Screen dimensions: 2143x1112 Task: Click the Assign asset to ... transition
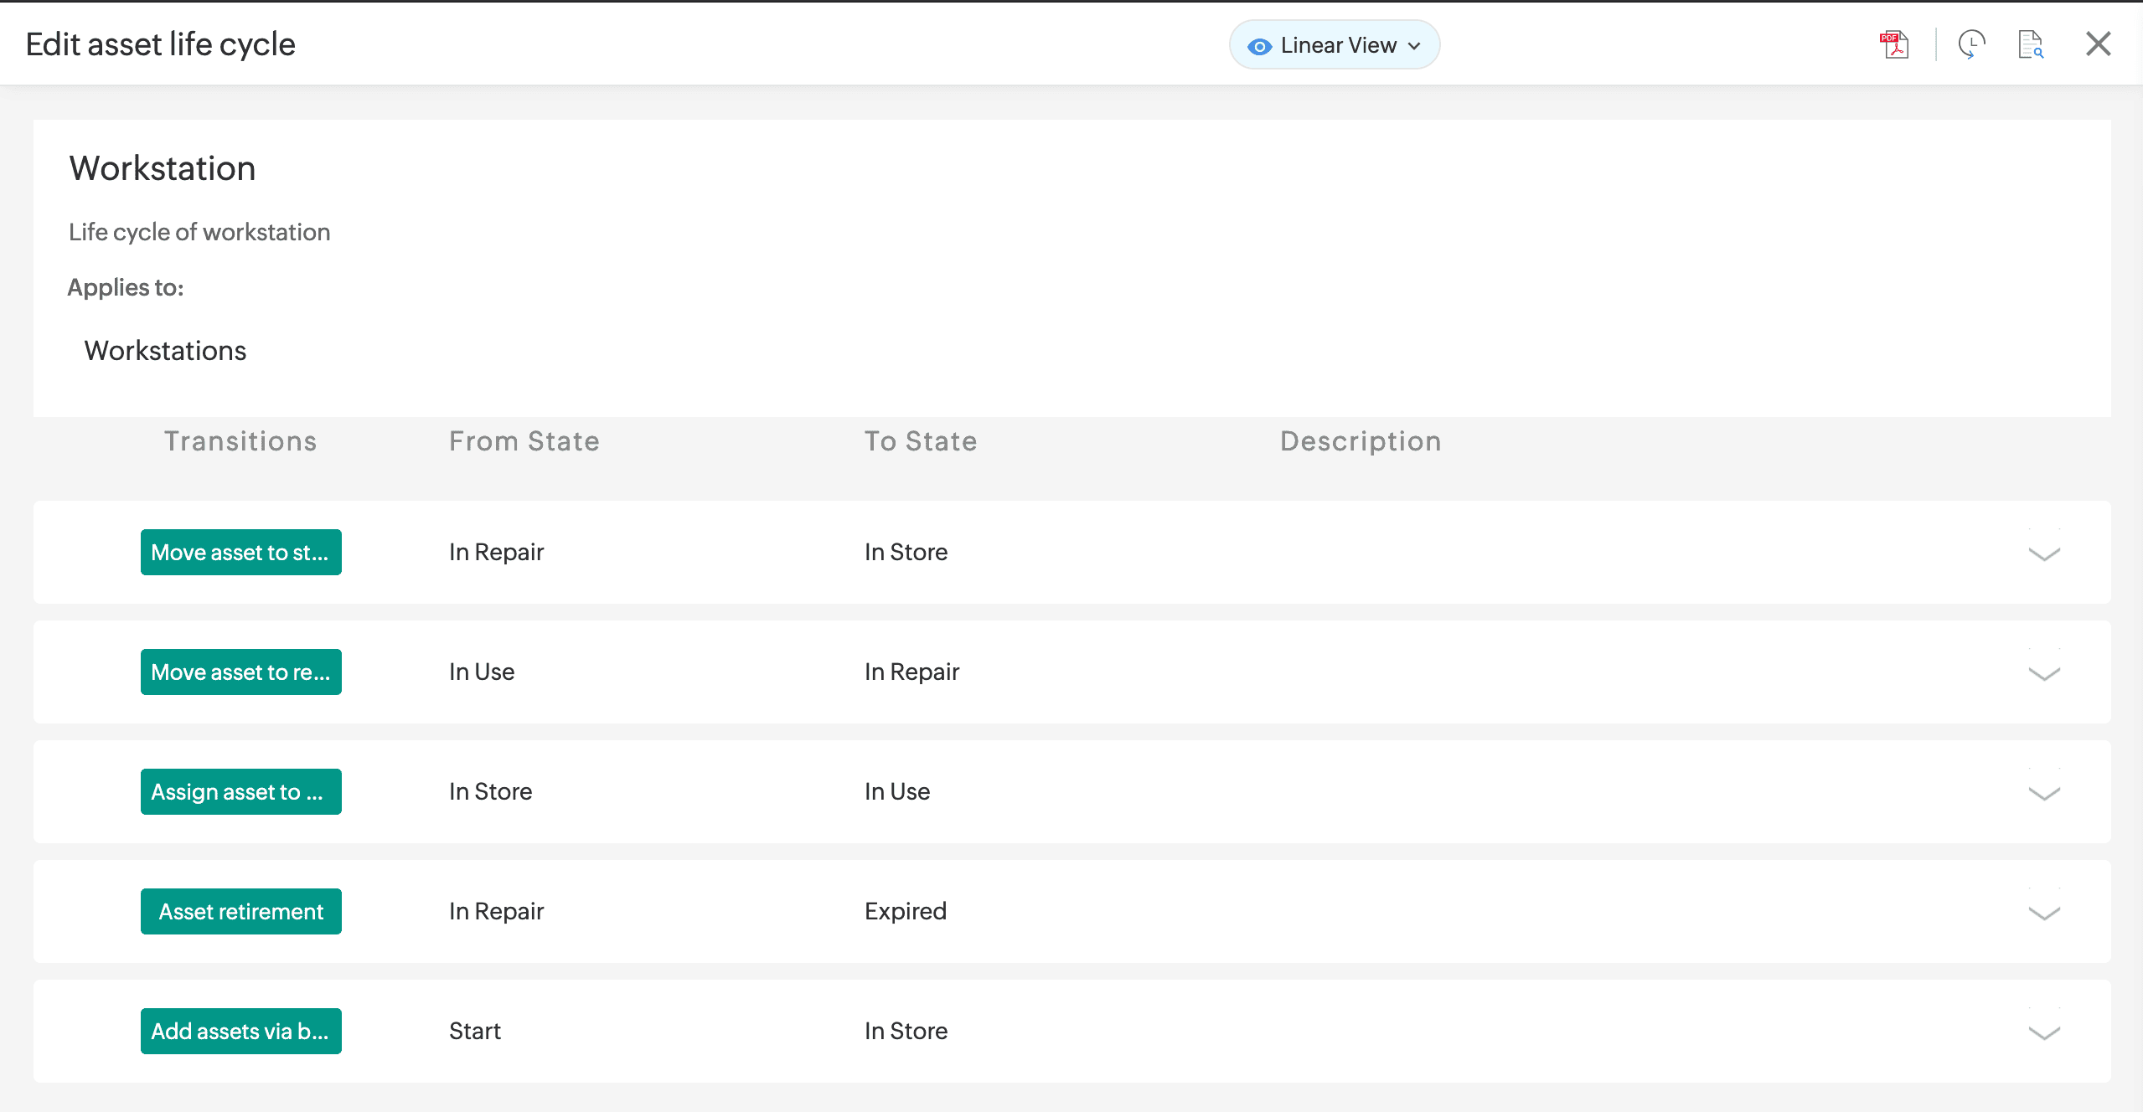pyautogui.click(x=240, y=791)
